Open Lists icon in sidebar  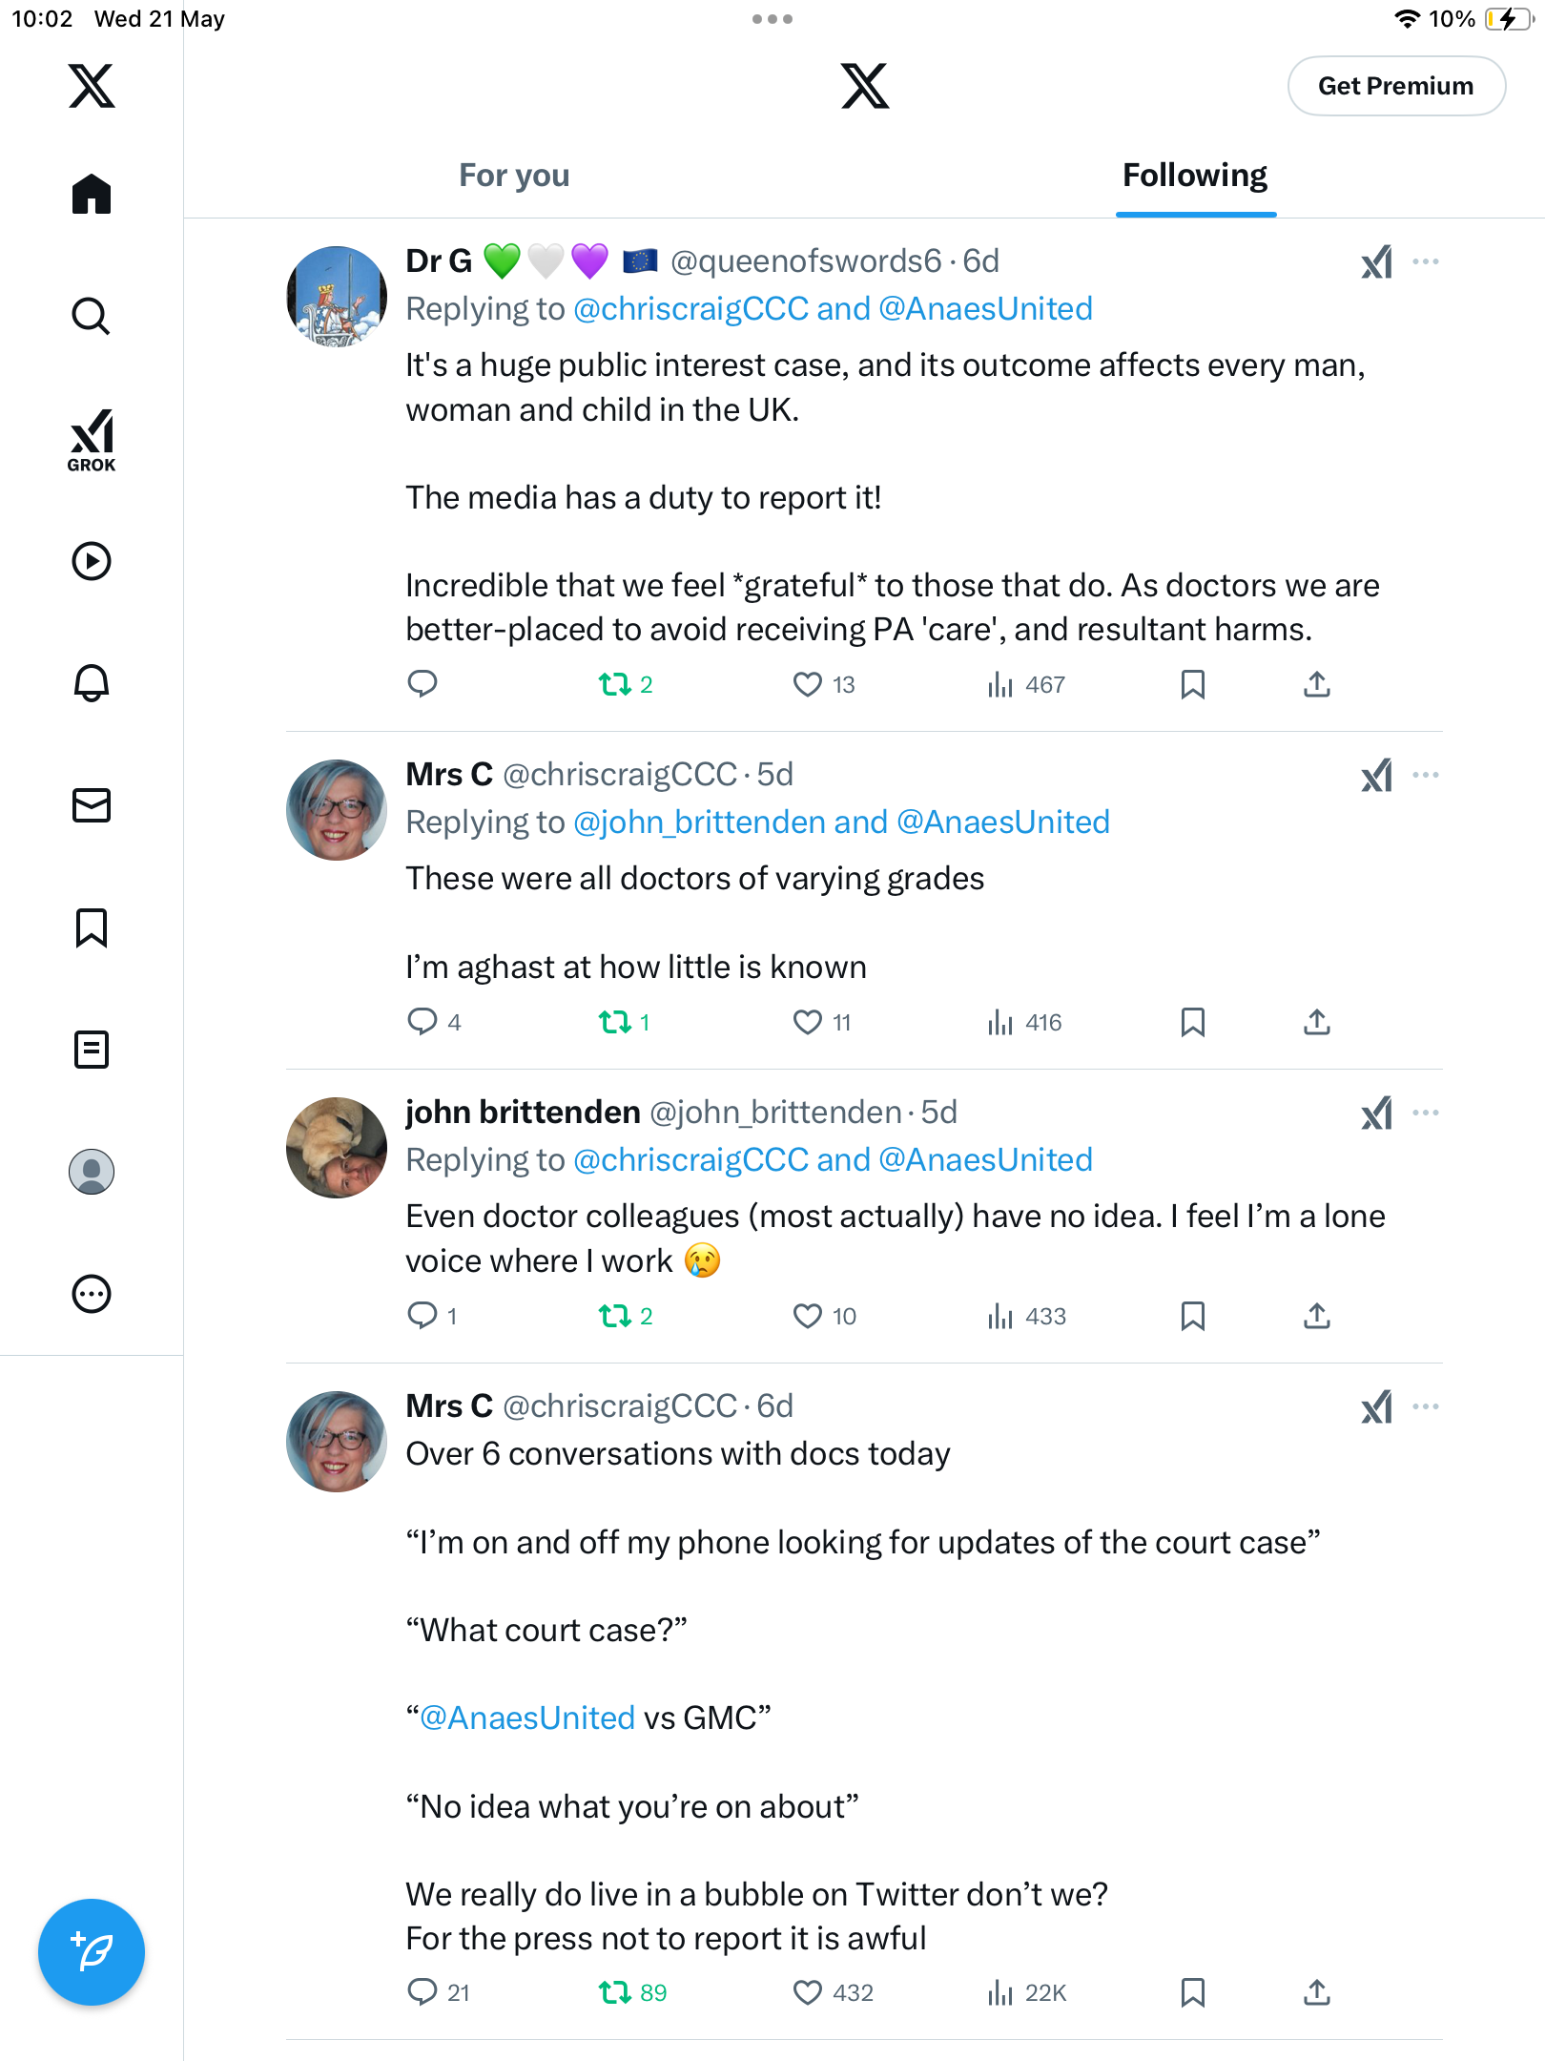[x=92, y=1050]
